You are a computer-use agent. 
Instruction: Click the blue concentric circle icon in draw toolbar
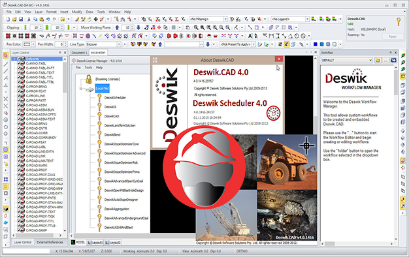(x=88, y=36)
